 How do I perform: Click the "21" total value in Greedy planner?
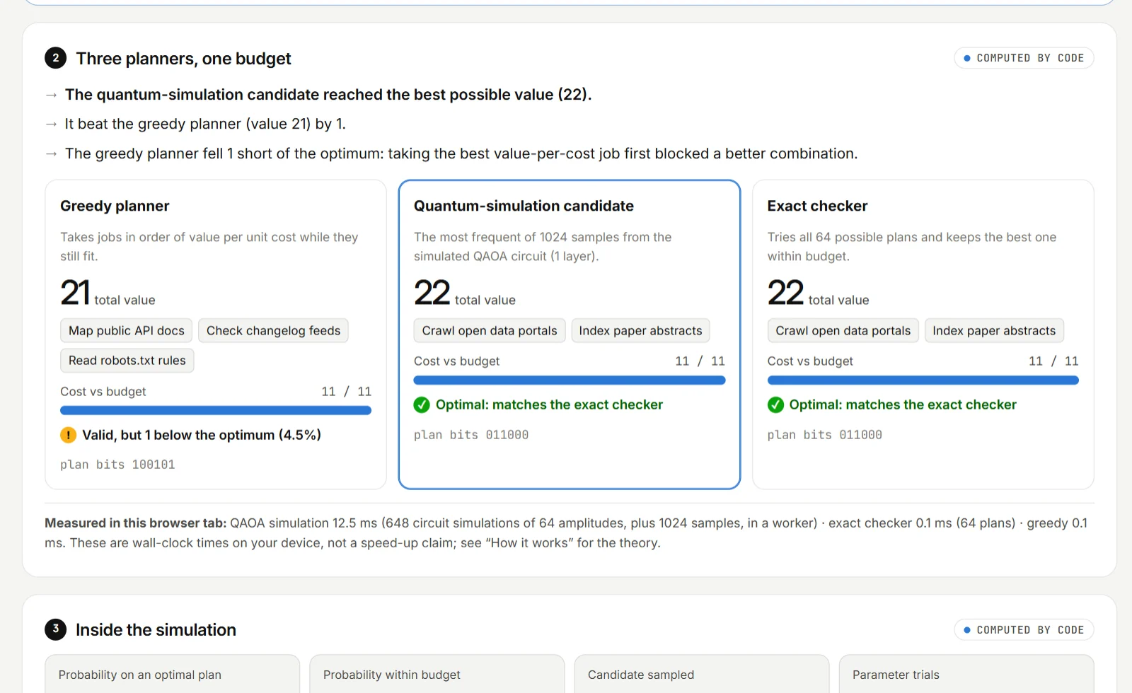75,293
